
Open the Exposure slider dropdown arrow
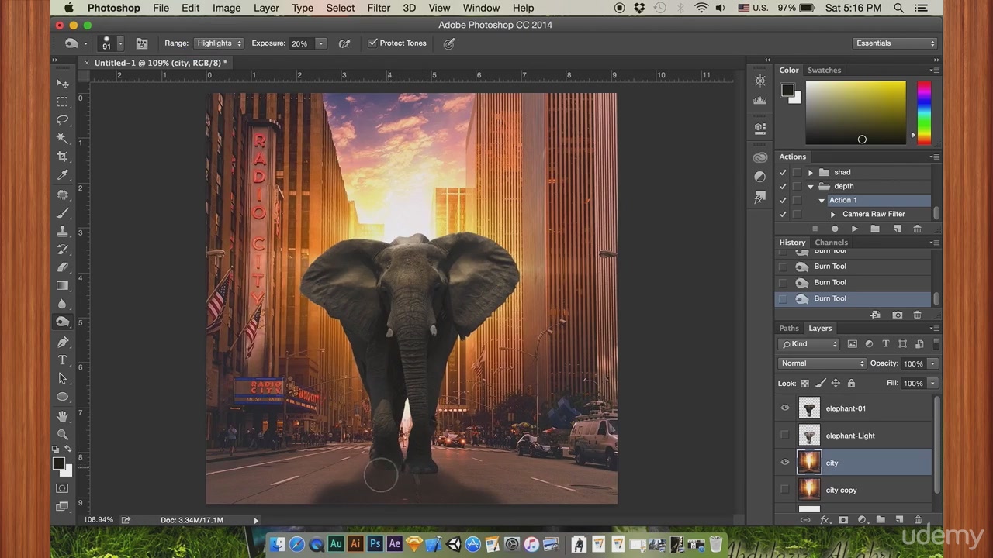[x=320, y=43]
